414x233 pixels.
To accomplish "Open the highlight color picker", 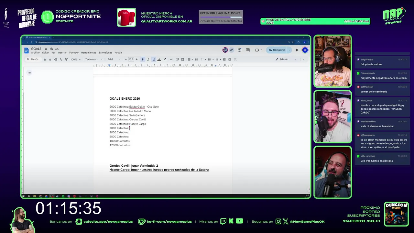I will (165, 60).
